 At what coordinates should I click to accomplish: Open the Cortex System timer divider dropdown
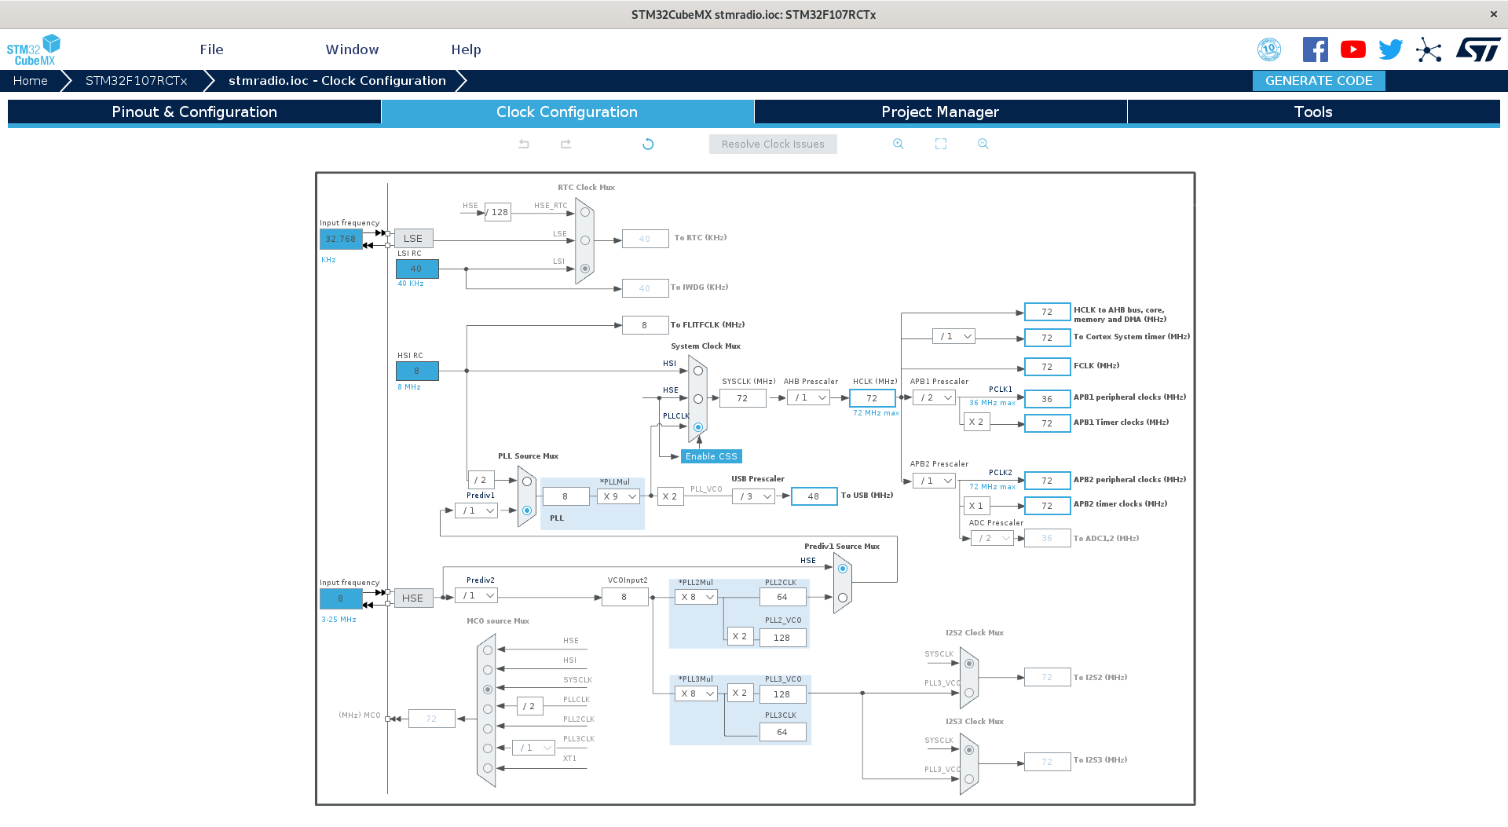[954, 336]
